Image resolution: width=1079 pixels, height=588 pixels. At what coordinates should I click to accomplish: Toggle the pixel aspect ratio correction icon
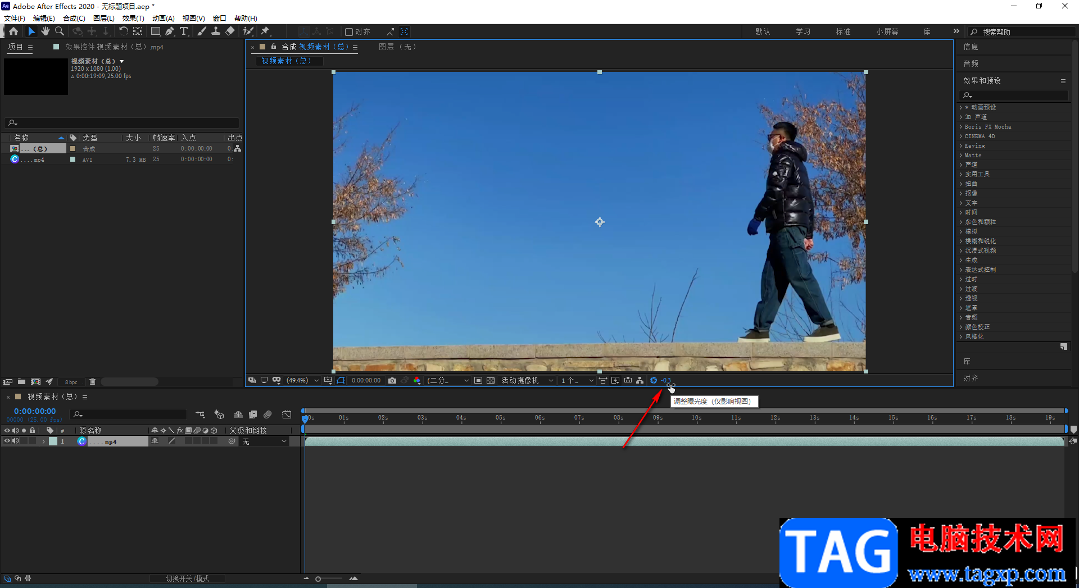tap(603, 380)
